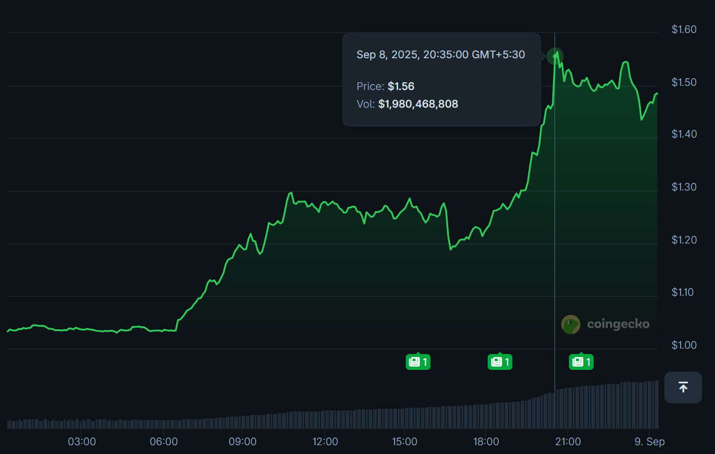Open the news marker near 18:00
The width and height of the screenshot is (715, 454).
[x=499, y=362]
